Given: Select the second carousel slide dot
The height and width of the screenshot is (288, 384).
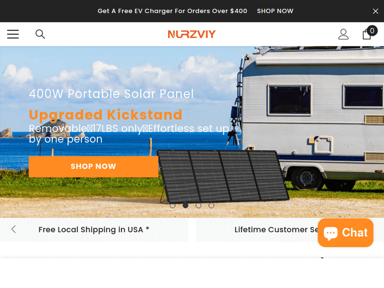Looking at the screenshot, I should tap(186, 206).
